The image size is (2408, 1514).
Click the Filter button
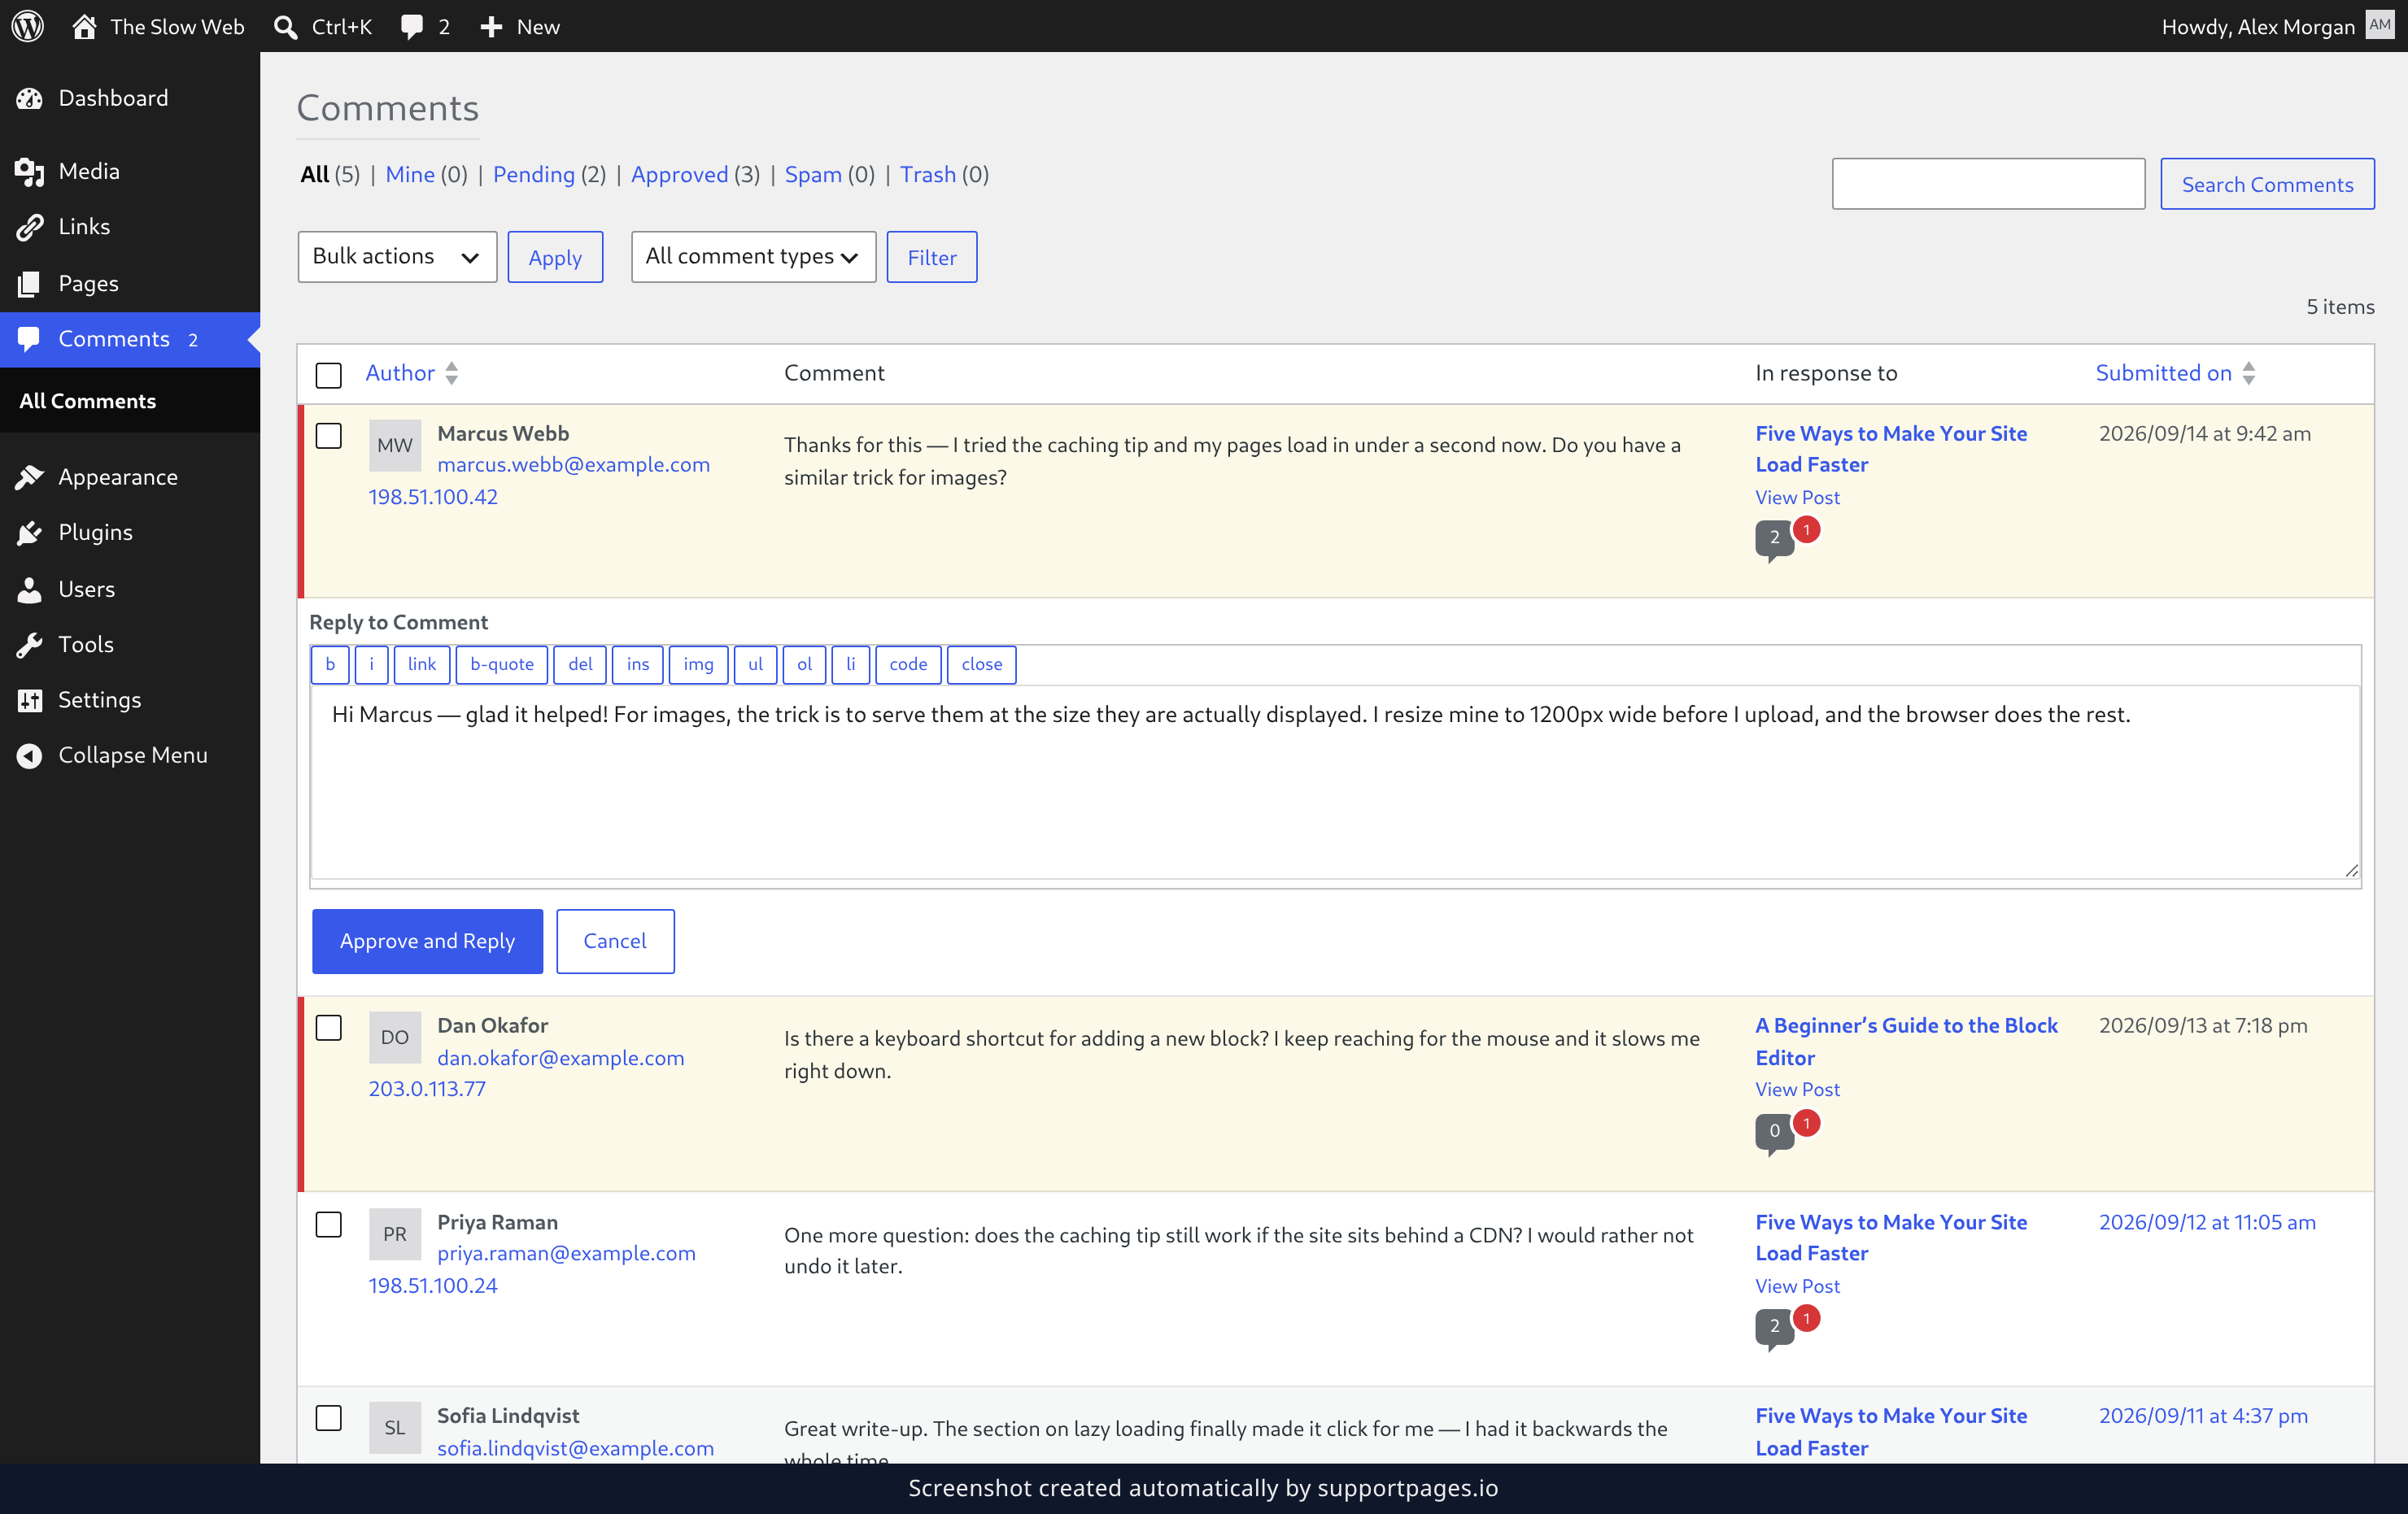coord(932,257)
